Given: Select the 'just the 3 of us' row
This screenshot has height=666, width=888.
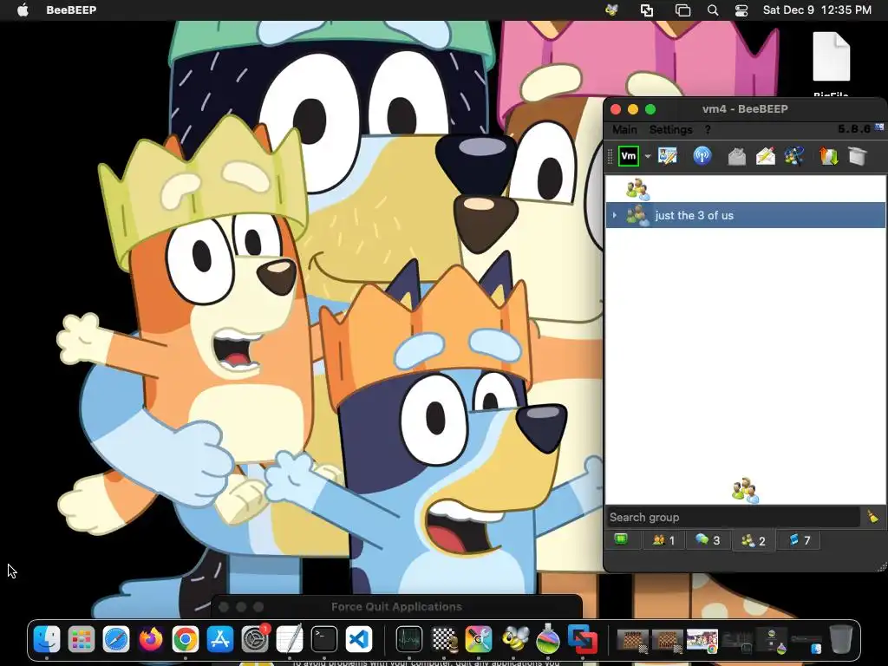Looking at the screenshot, I should coord(745,215).
